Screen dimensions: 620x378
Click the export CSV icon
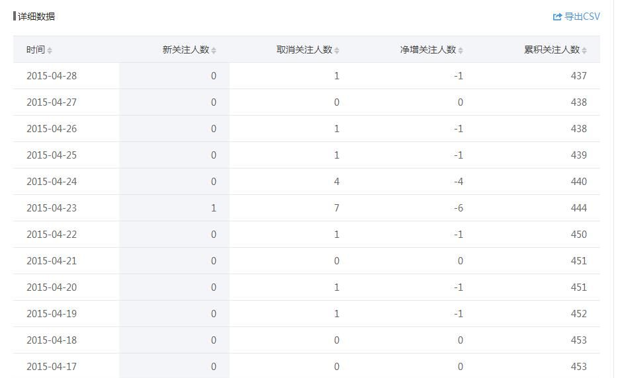[x=557, y=17]
